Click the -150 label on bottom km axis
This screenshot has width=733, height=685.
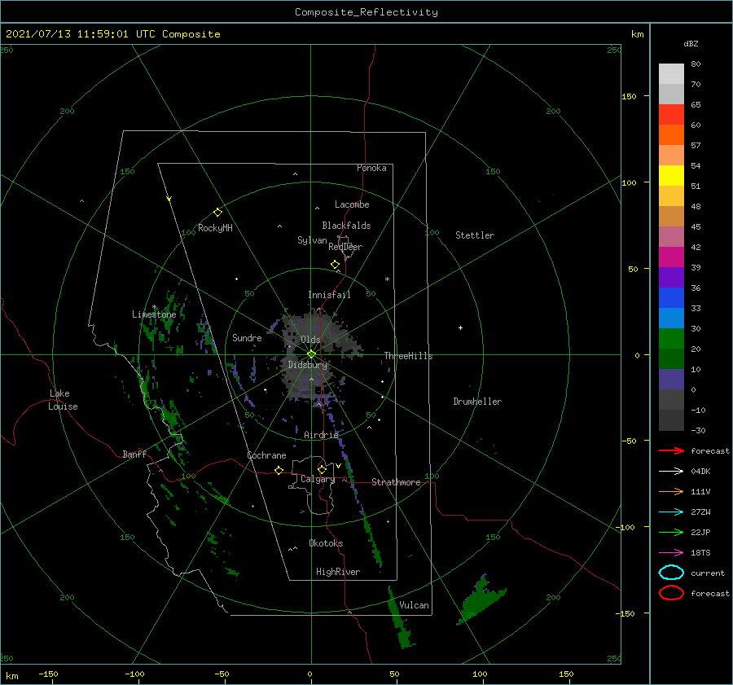[48, 674]
